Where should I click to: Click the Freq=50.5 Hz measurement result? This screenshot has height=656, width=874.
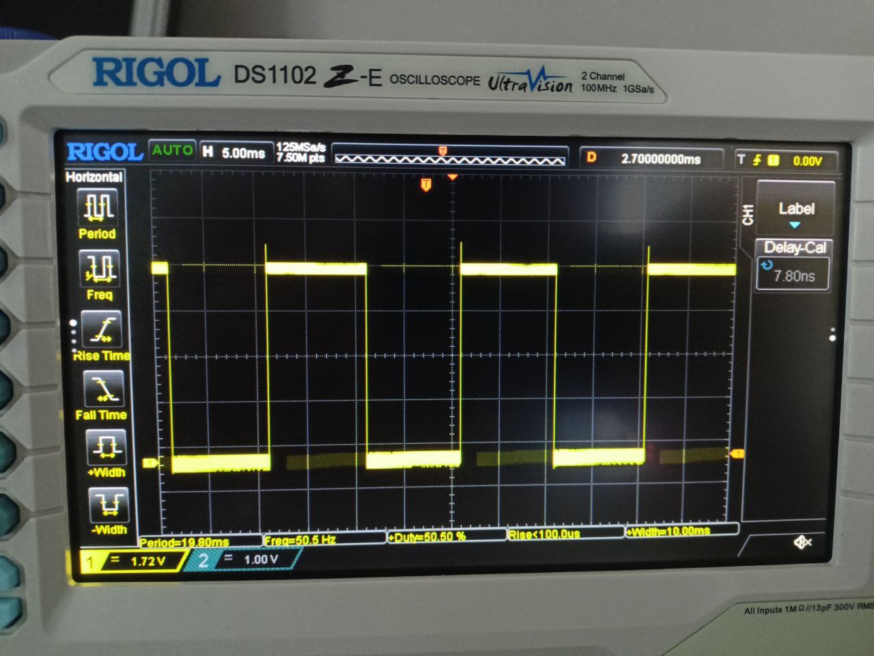tap(300, 540)
